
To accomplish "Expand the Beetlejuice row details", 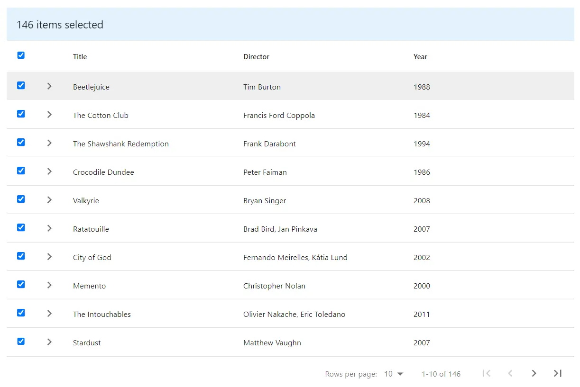I will (49, 86).
